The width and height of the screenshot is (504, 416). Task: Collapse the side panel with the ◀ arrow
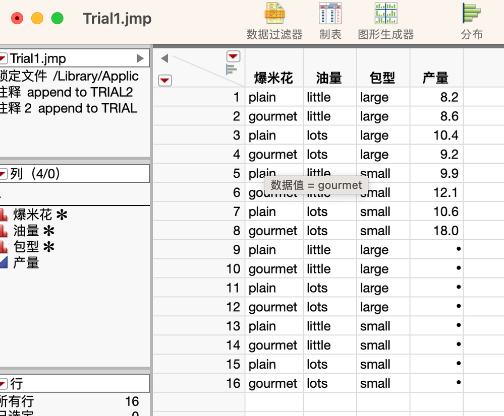tap(164, 58)
